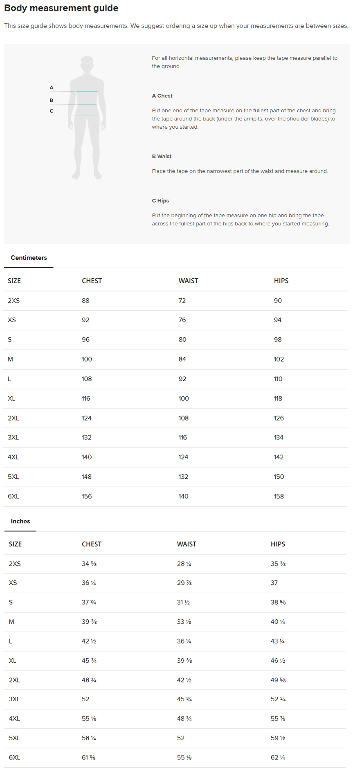Click the Body measurement guide heading
The image size is (353, 773).
point(61,8)
